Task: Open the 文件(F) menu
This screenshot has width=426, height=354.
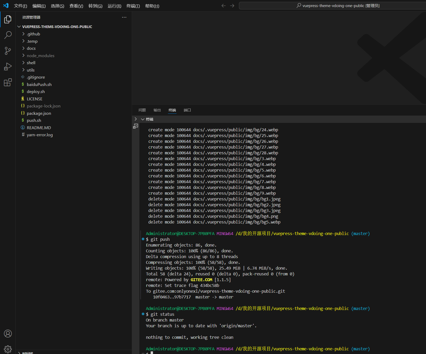Action: pos(20,6)
